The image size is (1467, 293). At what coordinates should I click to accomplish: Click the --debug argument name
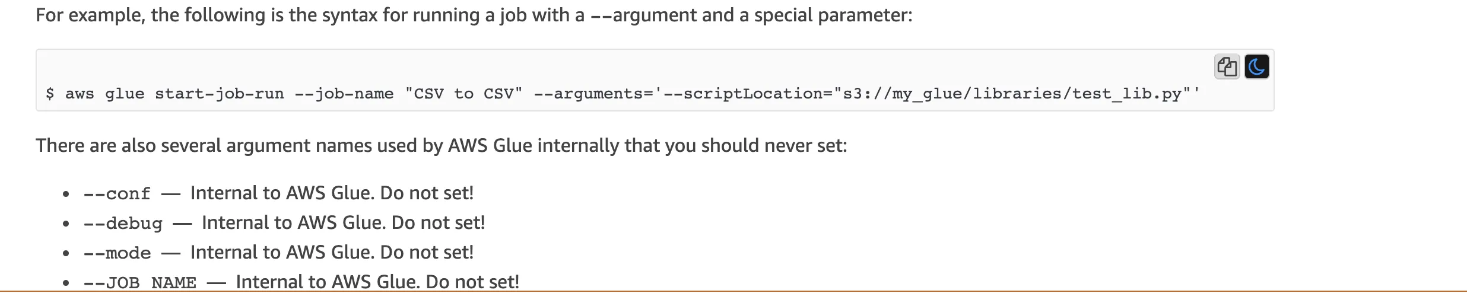click(x=123, y=224)
